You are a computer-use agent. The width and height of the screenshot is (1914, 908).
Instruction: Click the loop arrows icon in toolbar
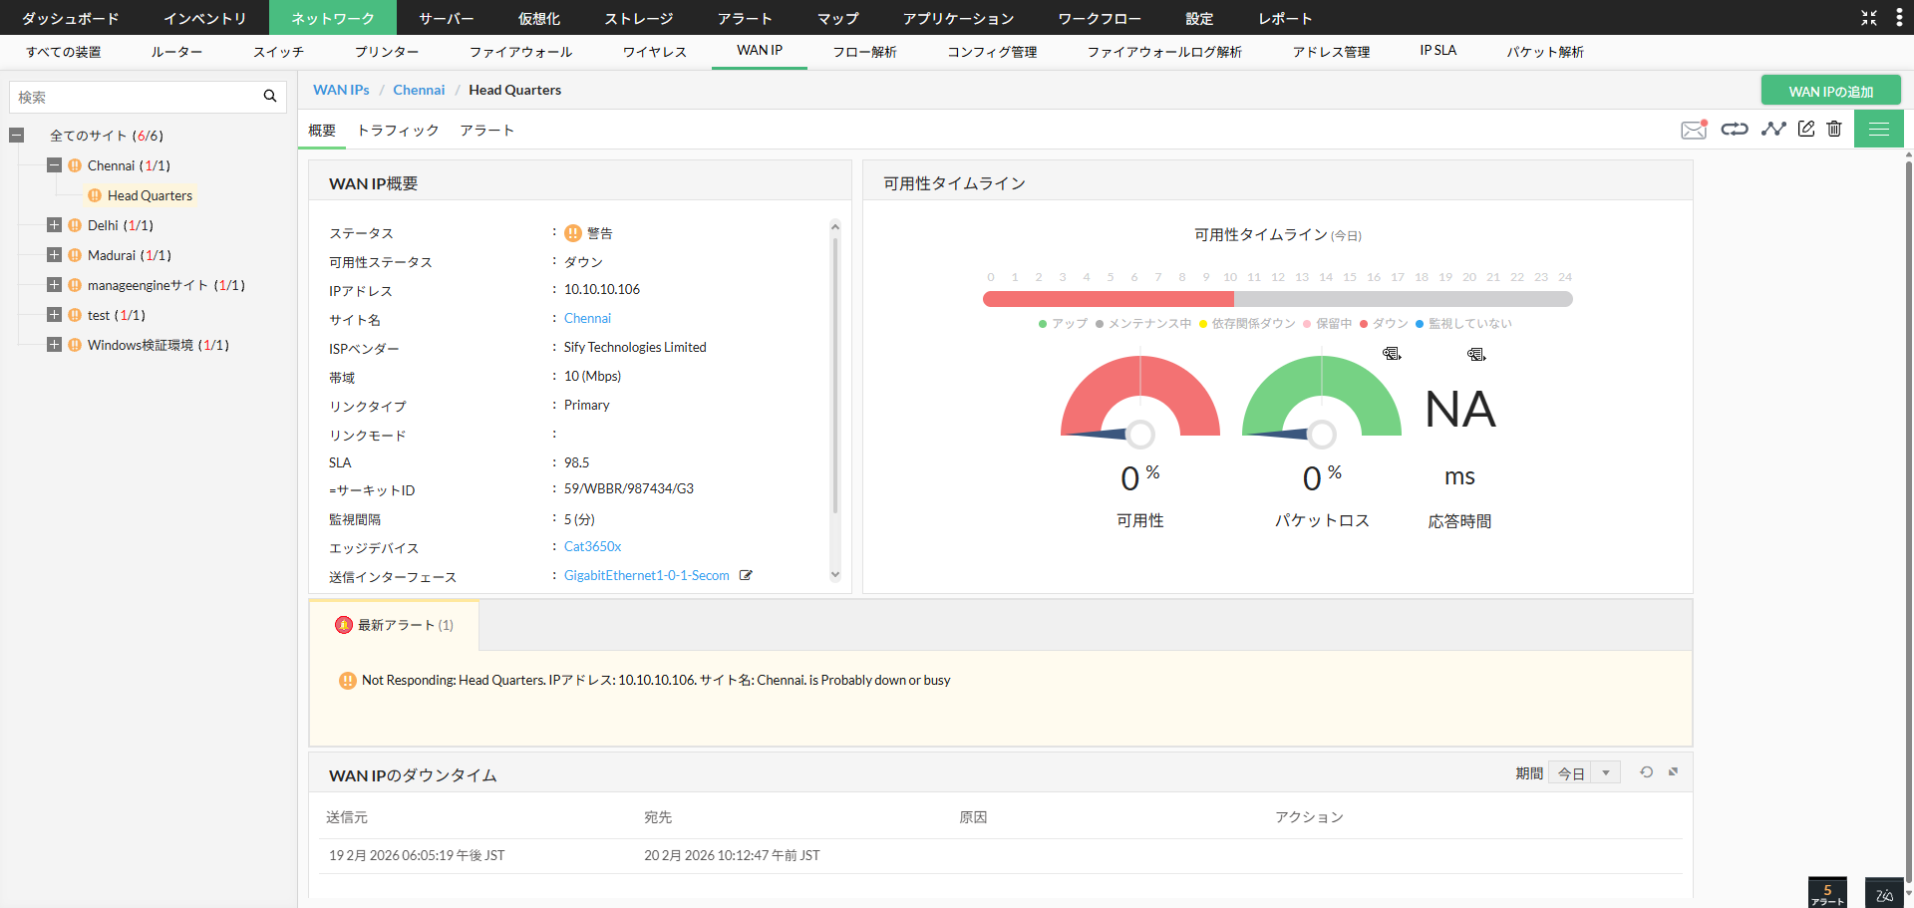1735,129
